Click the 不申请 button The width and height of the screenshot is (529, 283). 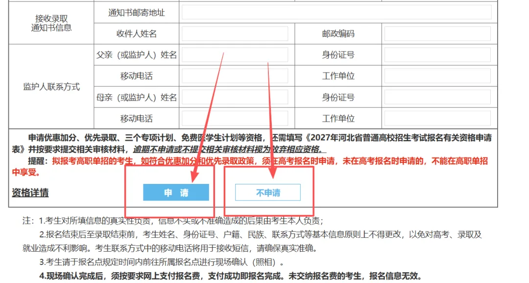point(268,192)
